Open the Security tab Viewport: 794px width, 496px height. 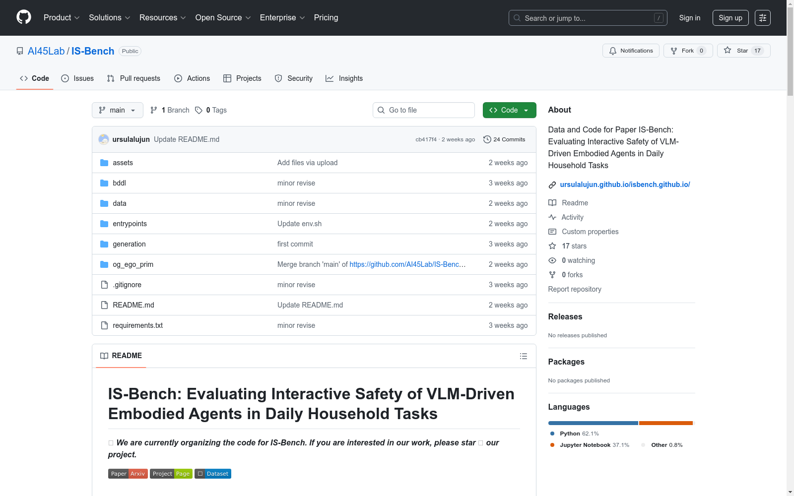click(x=294, y=78)
